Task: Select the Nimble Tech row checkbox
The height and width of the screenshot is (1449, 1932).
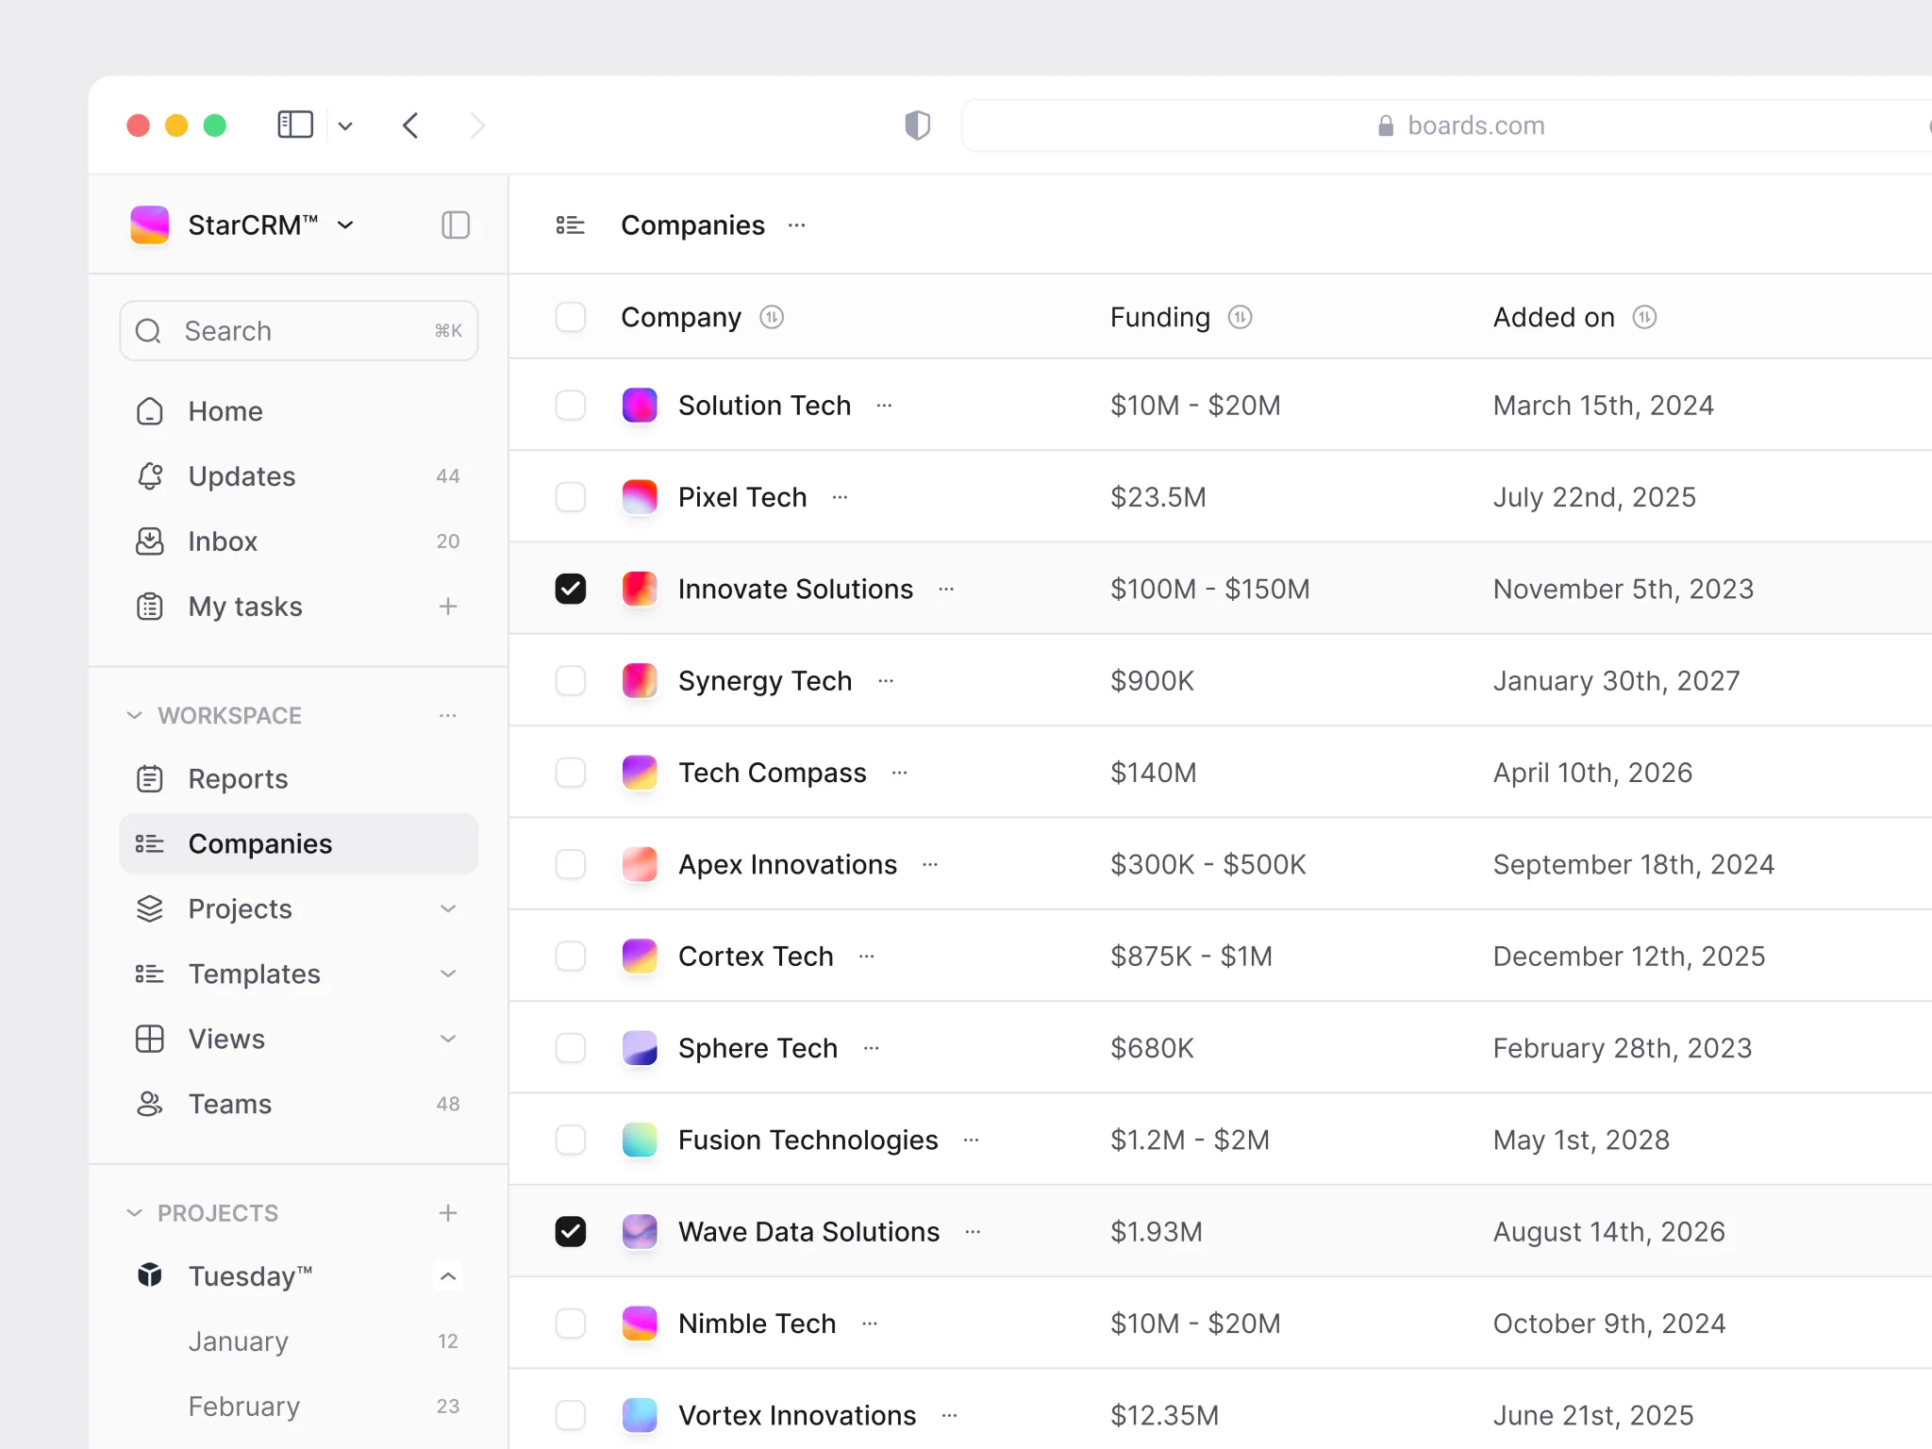Action: 571,1324
